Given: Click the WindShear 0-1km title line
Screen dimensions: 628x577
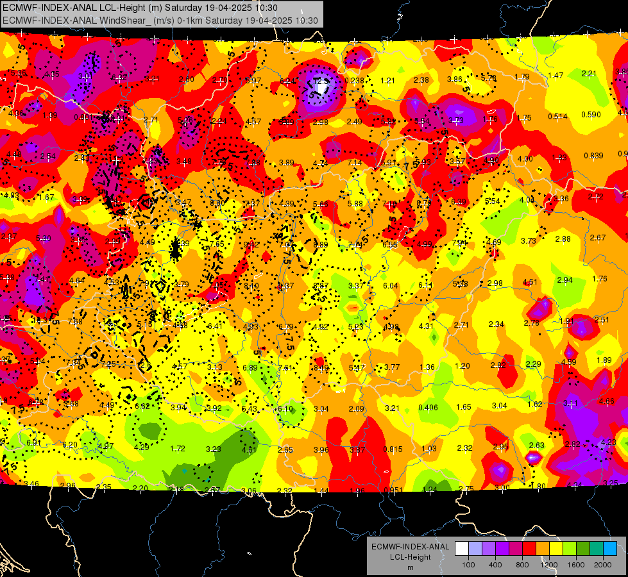Looking at the screenshot, I should point(160,21).
